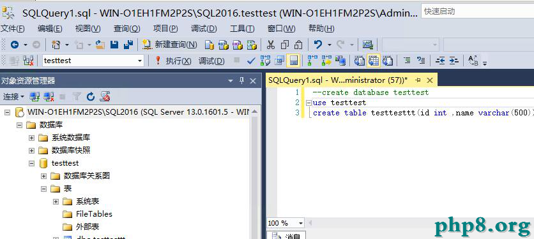Pin toggle on Object Explorer panel header
The image size is (534, 239).
point(242,80)
